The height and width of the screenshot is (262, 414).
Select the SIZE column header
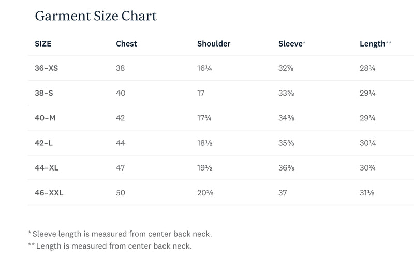click(43, 44)
